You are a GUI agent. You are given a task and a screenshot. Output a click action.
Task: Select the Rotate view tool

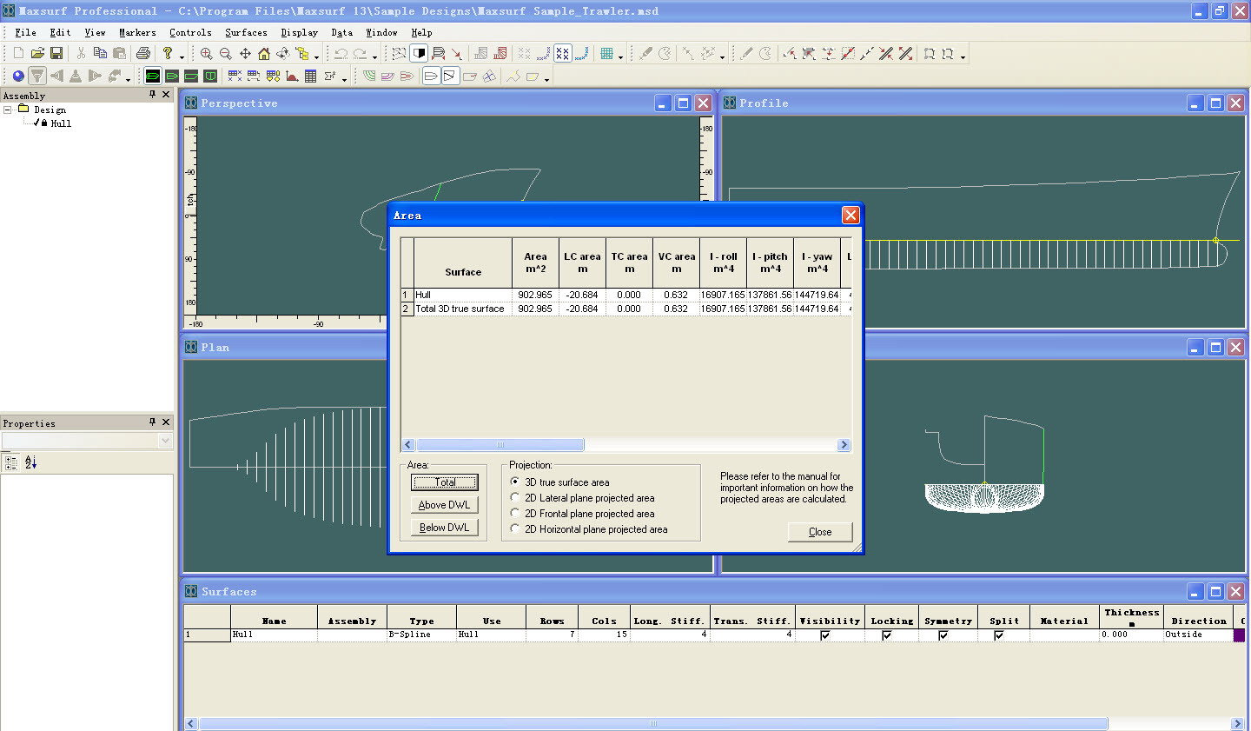tap(283, 53)
